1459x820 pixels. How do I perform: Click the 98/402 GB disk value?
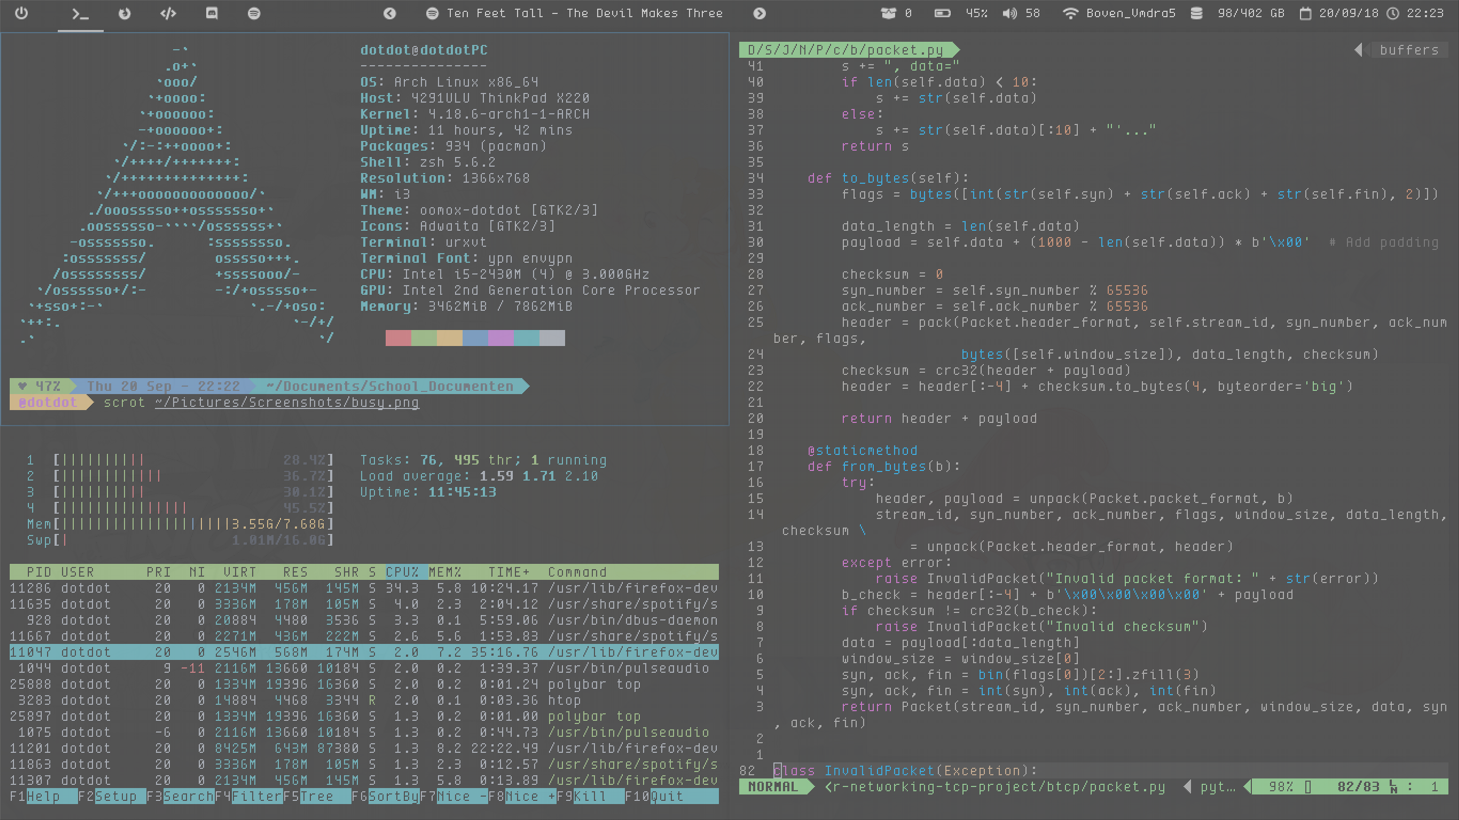[x=1251, y=13]
